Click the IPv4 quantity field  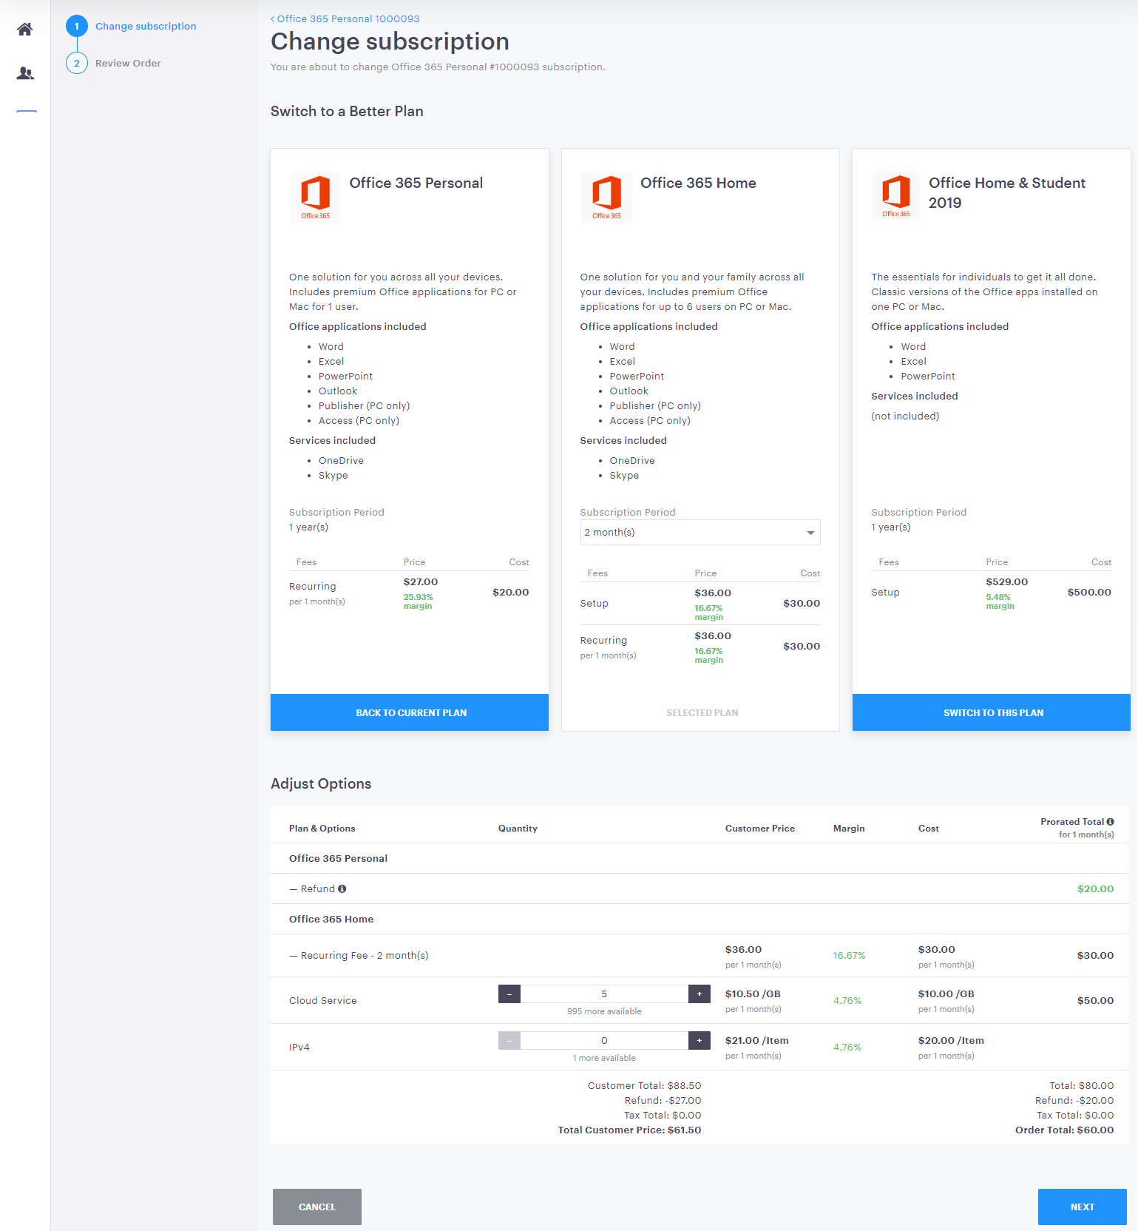(x=604, y=1040)
